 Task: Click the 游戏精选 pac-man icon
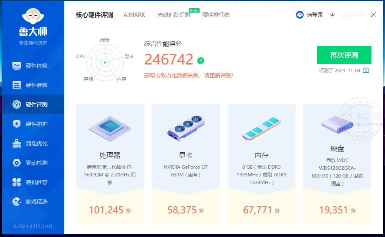(17, 202)
